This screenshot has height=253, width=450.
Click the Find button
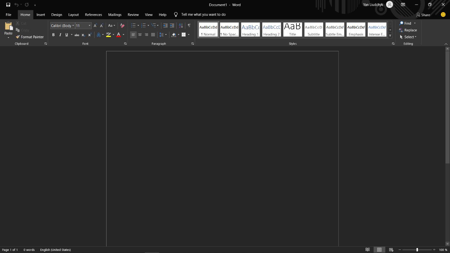tap(405, 23)
